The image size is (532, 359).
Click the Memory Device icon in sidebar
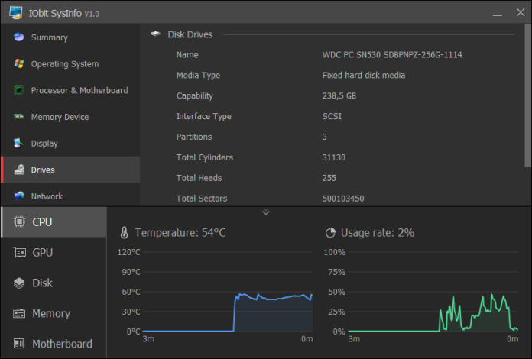pyautogui.click(x=18, y=117)
